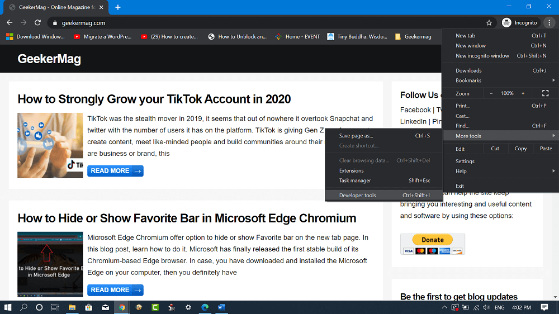This screenshot has height=314, width=559.
Task: Click the TikTok article thumbnail image
Action: pos(50,145)
